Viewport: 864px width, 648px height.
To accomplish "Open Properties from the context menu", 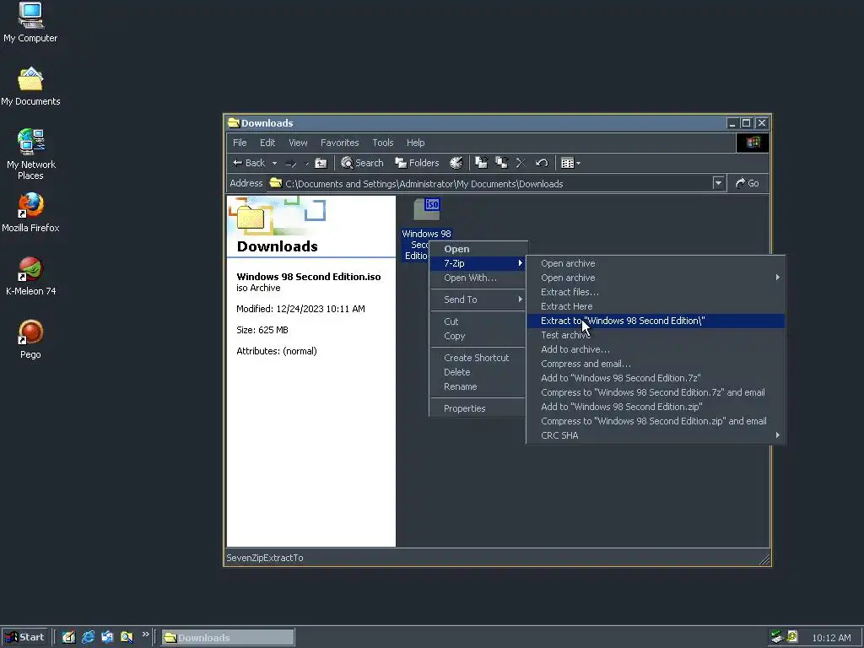I will point(478,409).
